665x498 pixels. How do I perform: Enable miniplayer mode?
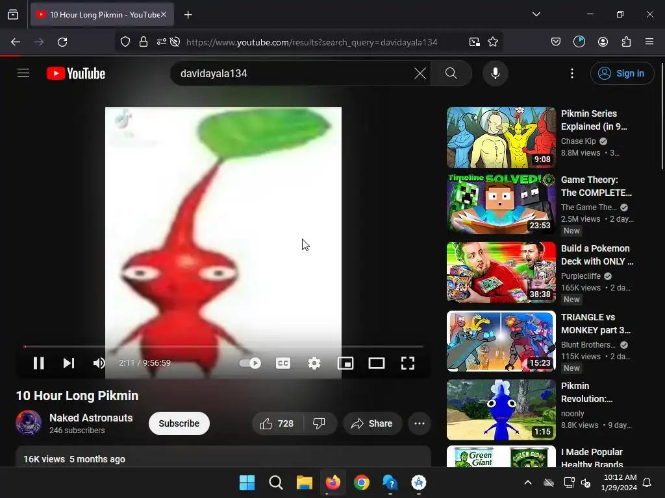click(x=345, y=363)
